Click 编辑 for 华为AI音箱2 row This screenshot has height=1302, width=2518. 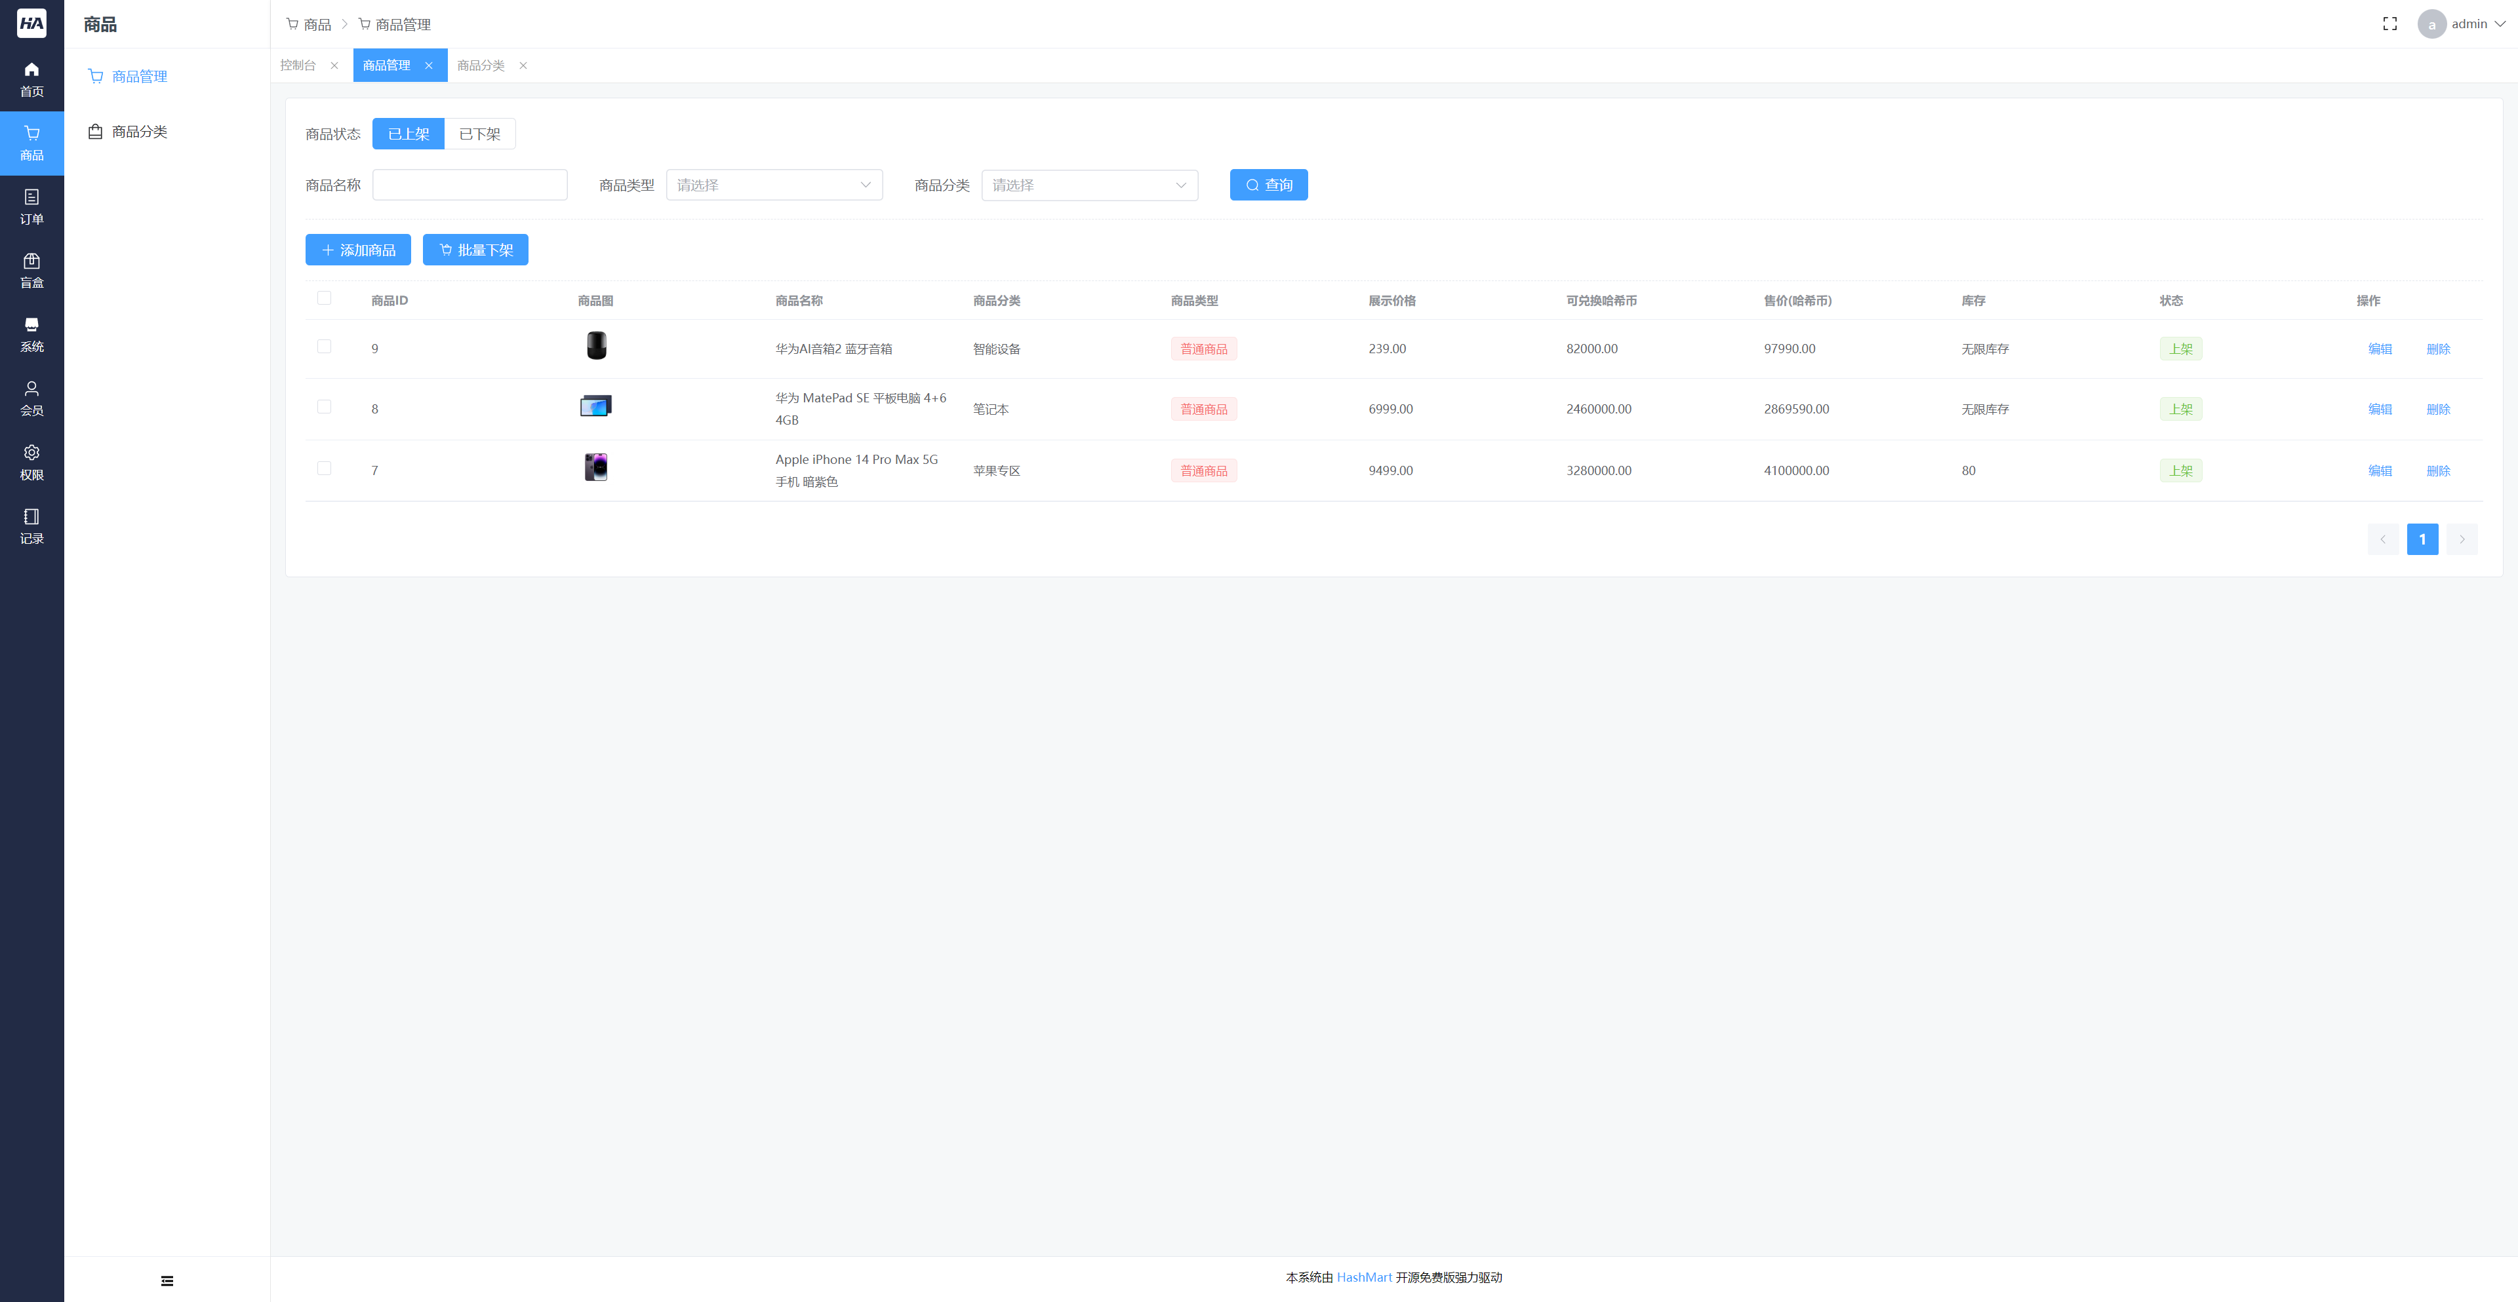click(2379, 349)
